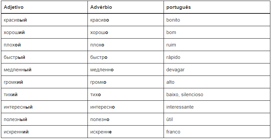Click the translation 'baixo, silencioso'

(x=185, y=95)
